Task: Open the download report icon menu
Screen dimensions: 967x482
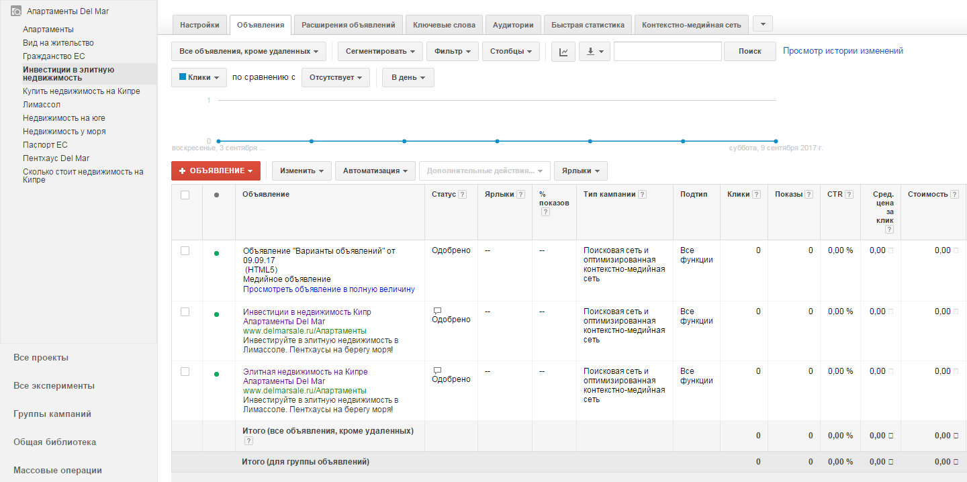Action: pos(594,52)
